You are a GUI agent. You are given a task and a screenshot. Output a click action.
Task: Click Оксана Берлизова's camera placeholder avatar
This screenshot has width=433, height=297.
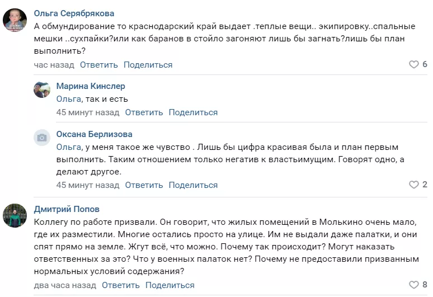coord(42,138)
